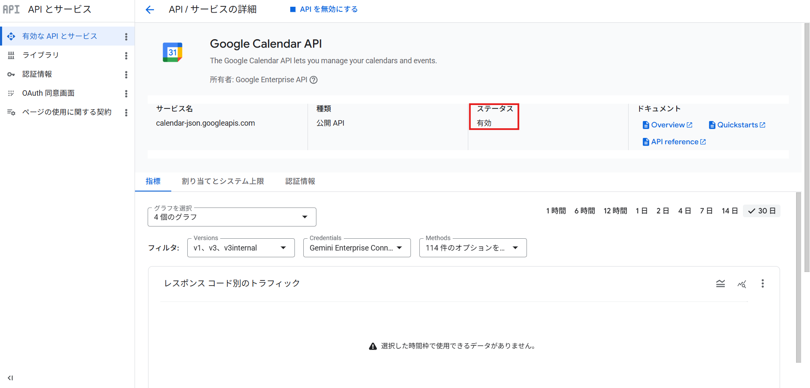Open more options for ライブラリ

126,56
